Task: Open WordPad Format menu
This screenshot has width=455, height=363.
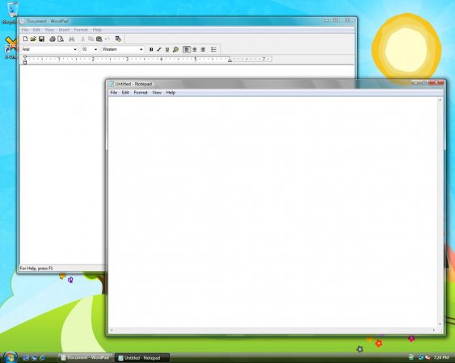Action: click(x=81, y=30)
